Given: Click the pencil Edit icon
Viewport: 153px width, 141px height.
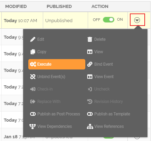Looking at the screenshot, I should coord(33,39).
